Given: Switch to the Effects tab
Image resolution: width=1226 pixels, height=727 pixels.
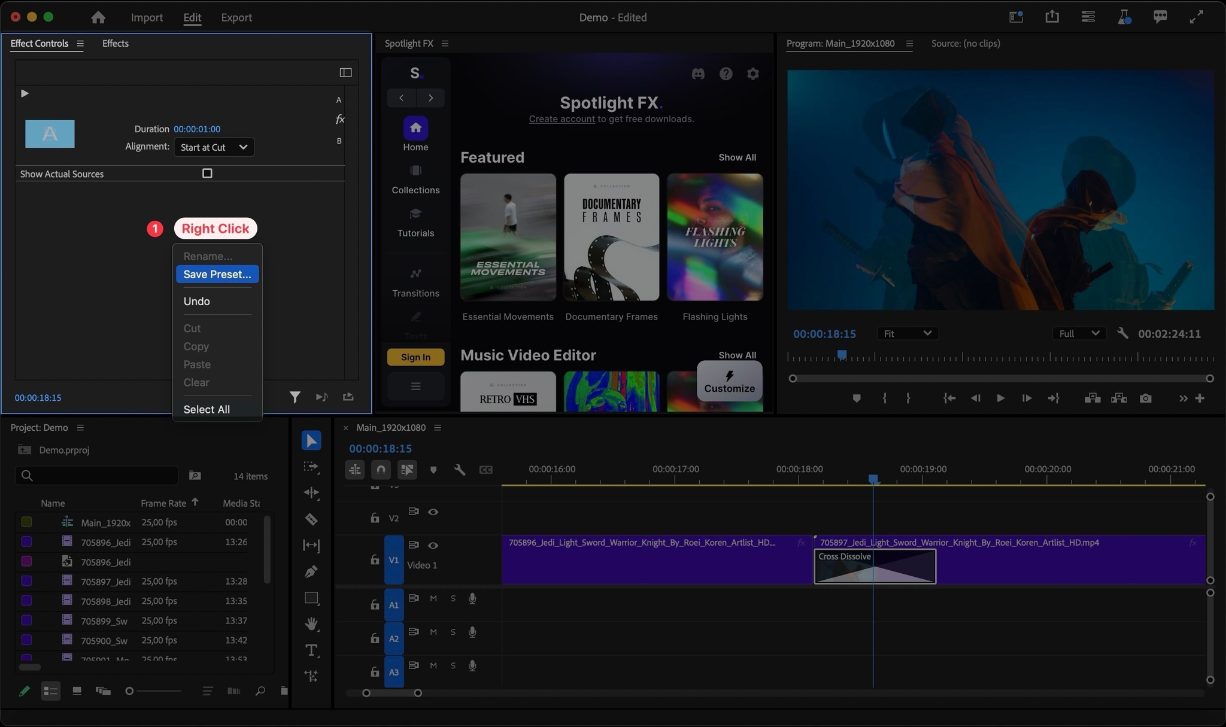Looking at the screenshot, I should pos(115,43).
